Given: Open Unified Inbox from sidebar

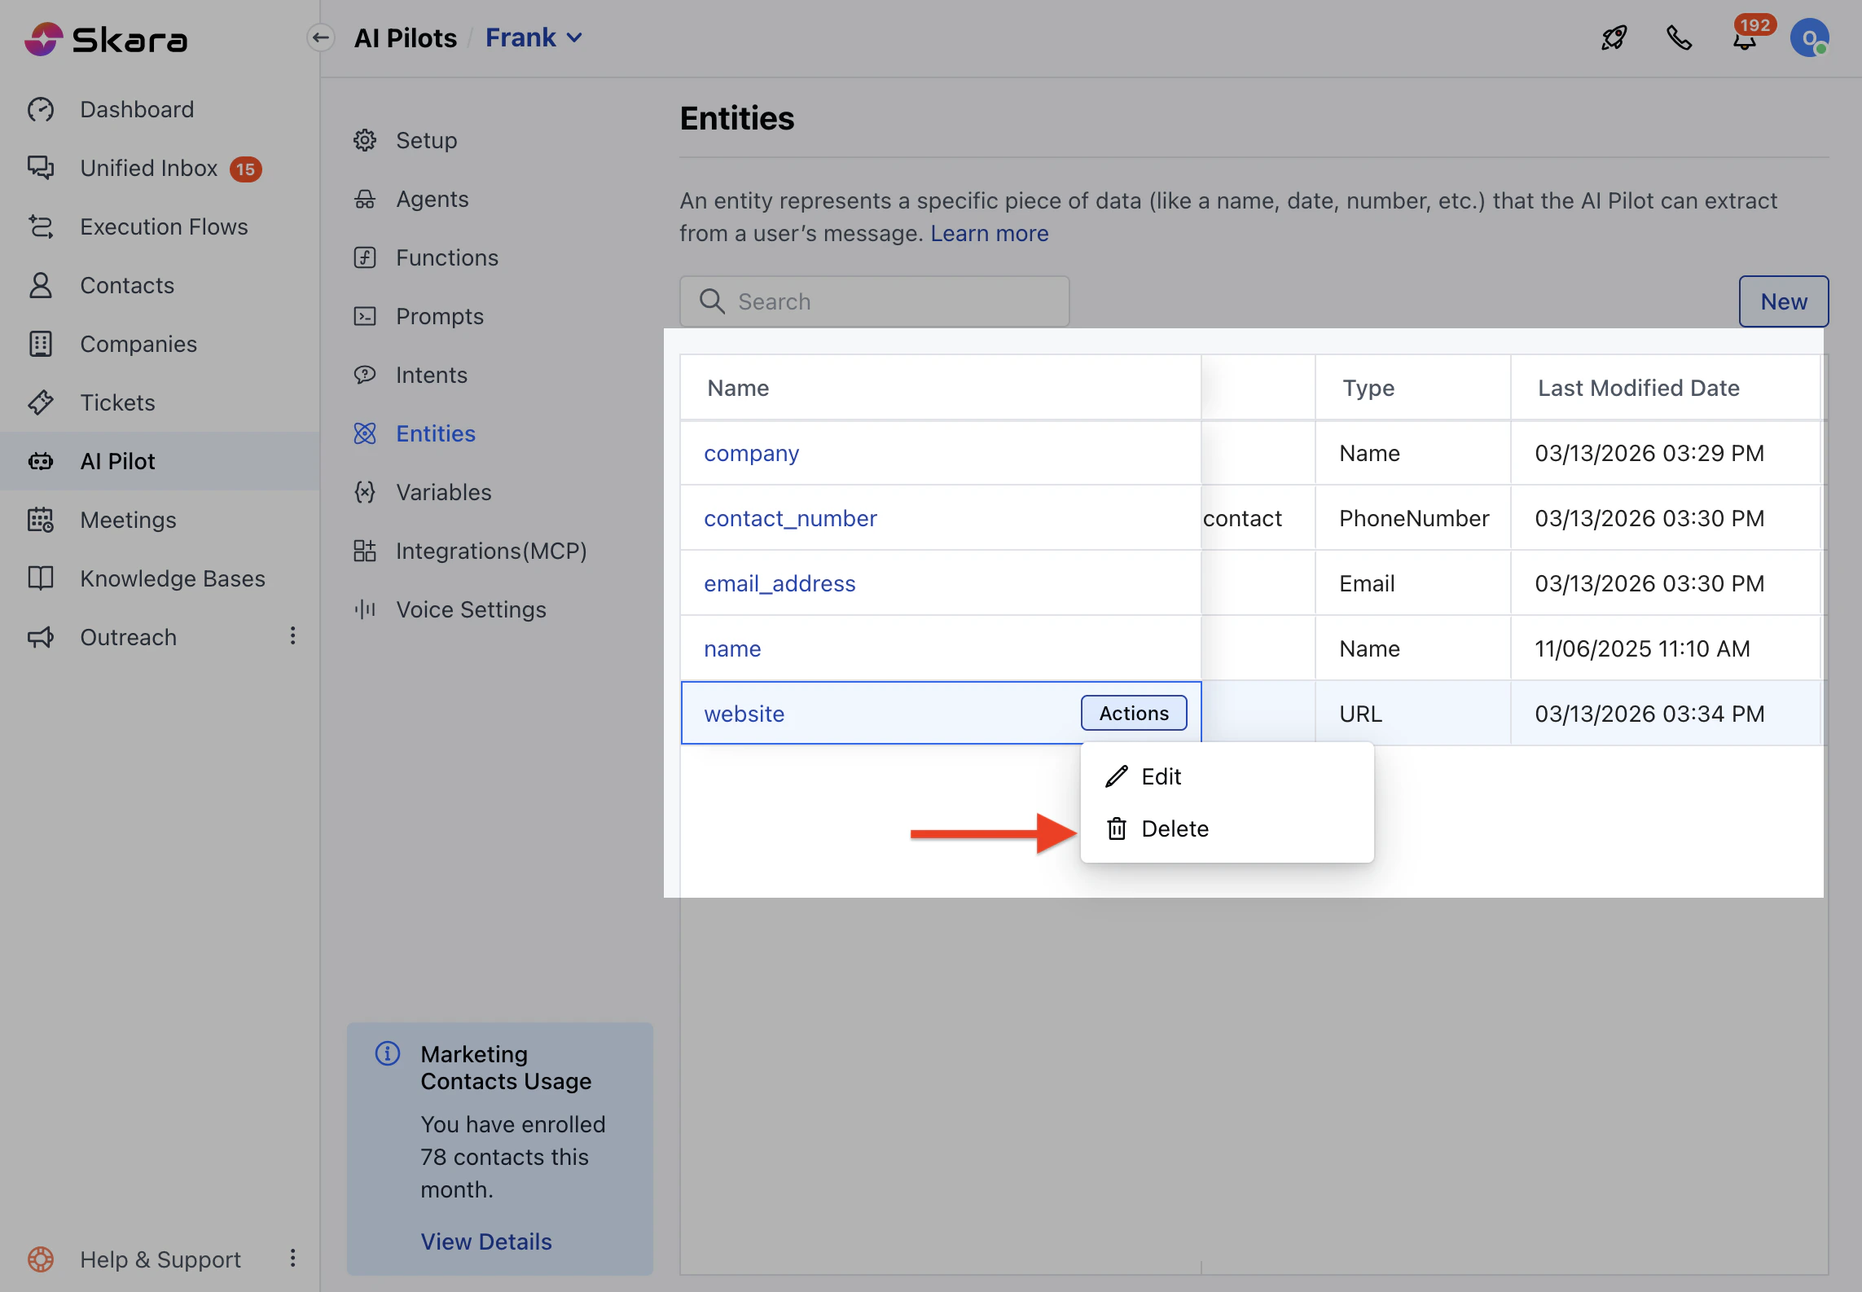Looking at the screenshot, I should click(149, 168).
